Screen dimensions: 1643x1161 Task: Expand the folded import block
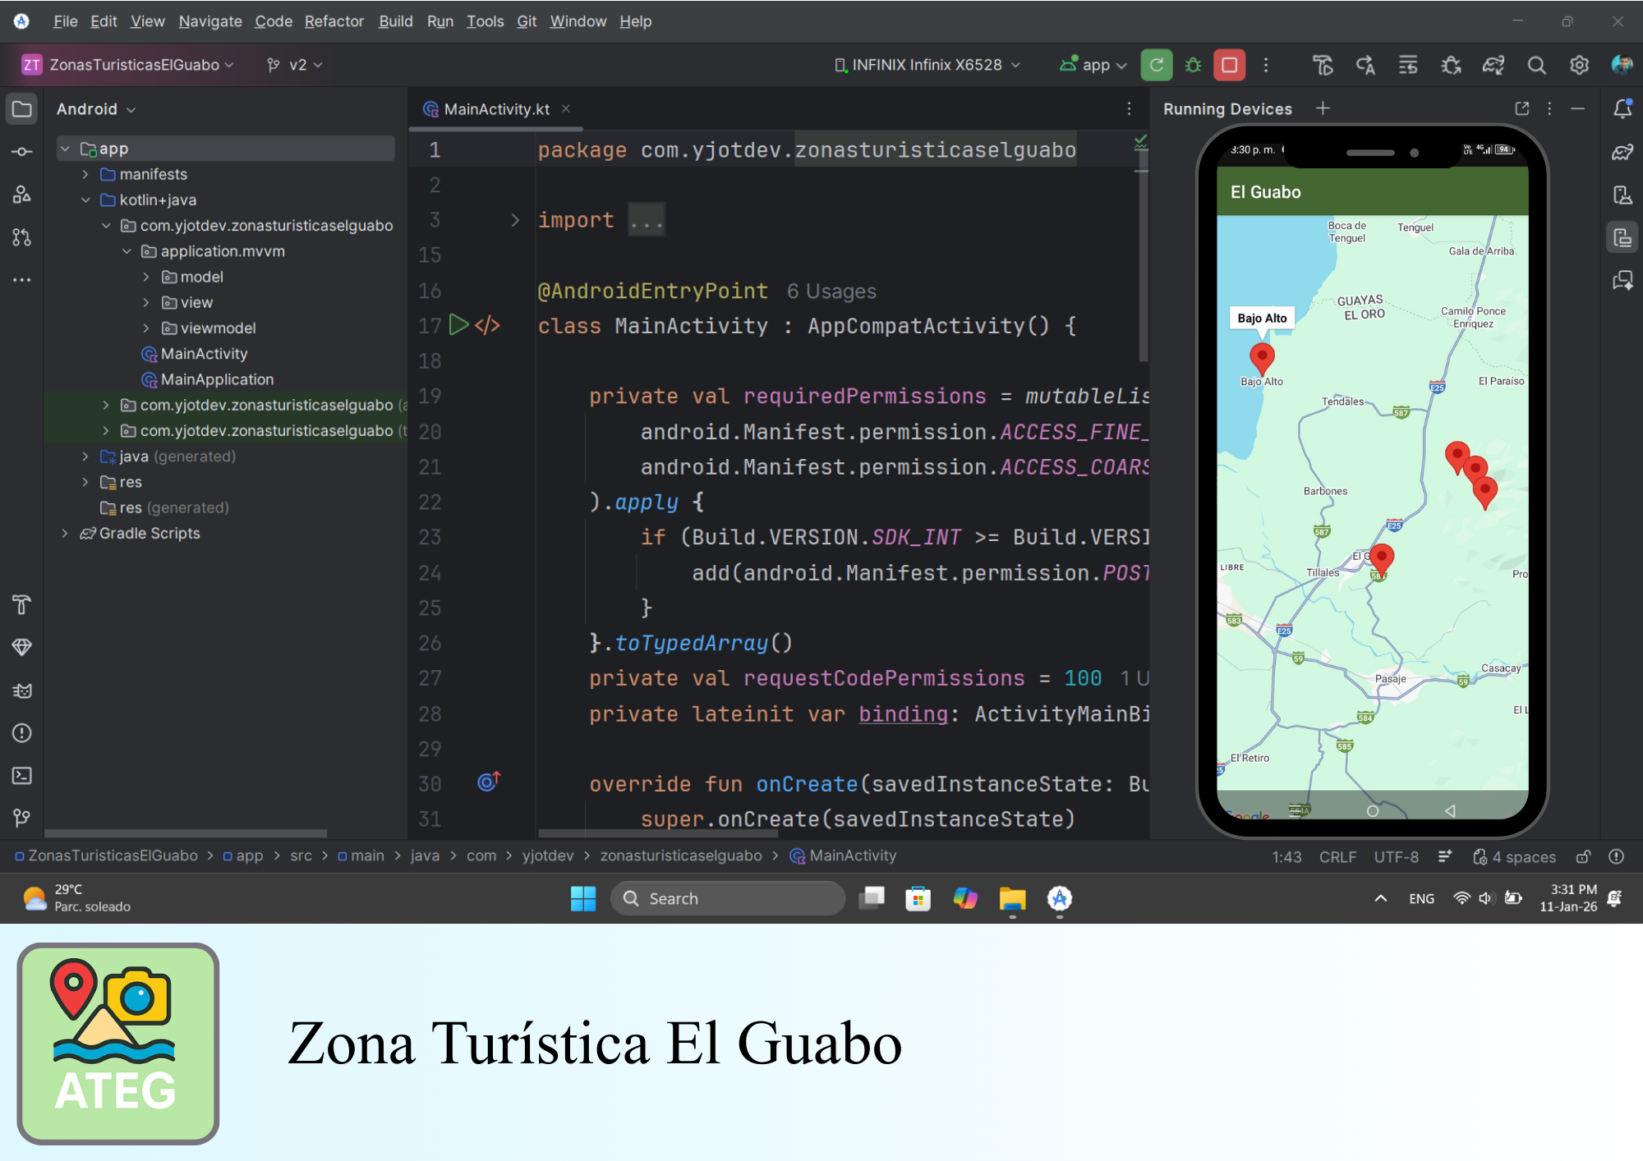515,220
